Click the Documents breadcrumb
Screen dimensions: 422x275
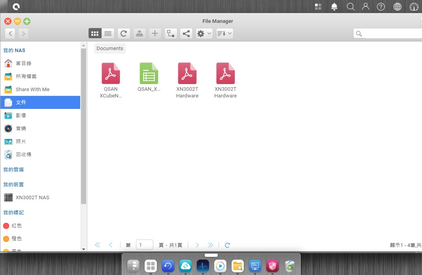pyautogui.click(x=110, y=49)
